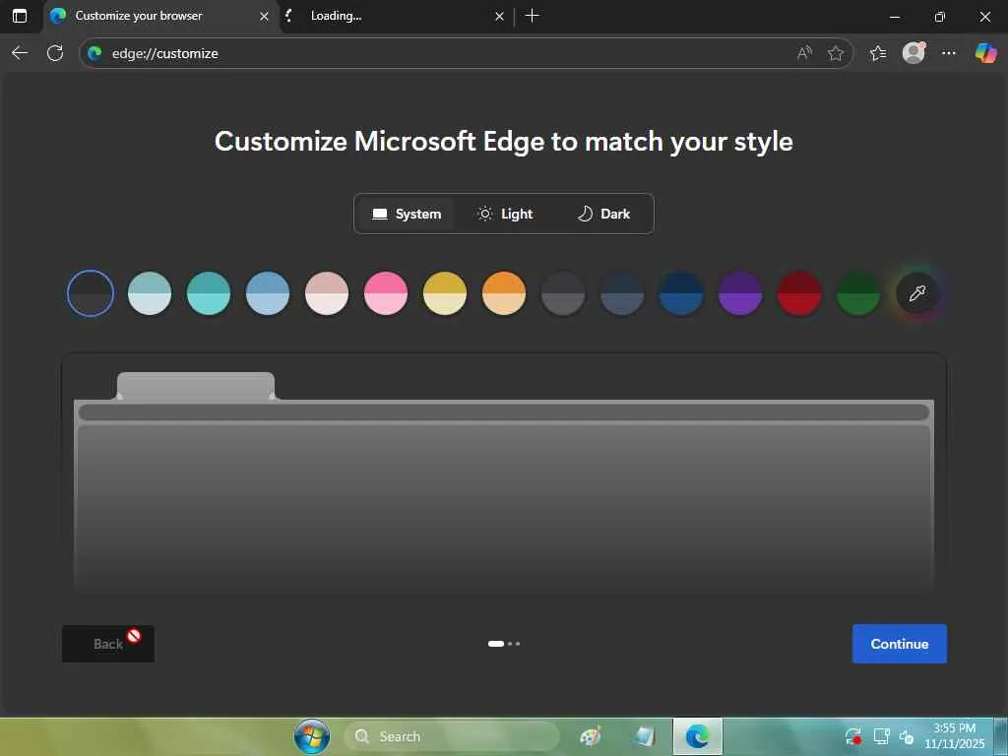Choose the dark red color swatch
1008x756 pixels.
(799, 293)
